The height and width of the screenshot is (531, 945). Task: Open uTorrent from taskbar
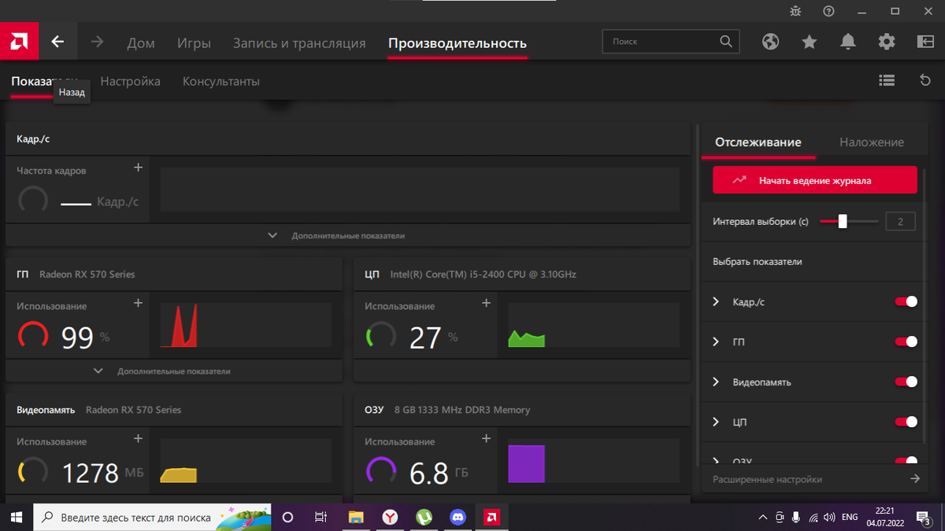424,517
